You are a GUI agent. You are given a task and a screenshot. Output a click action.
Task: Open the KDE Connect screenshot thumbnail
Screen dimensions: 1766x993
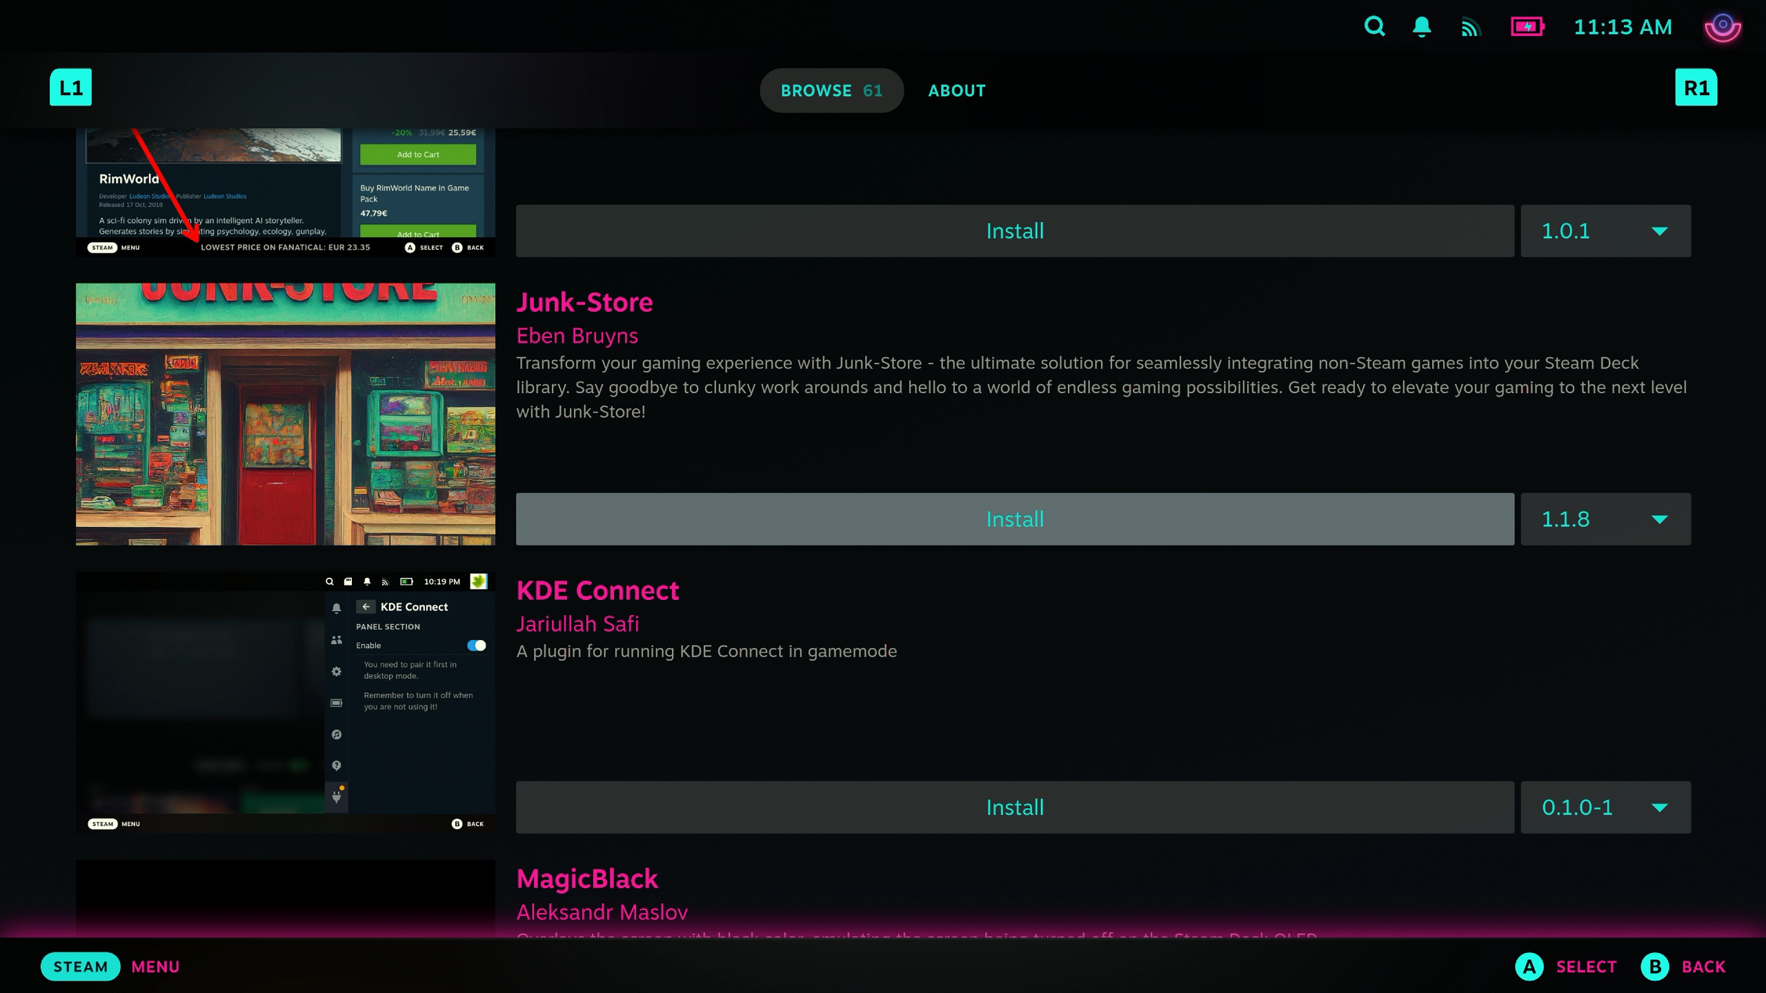286,703
